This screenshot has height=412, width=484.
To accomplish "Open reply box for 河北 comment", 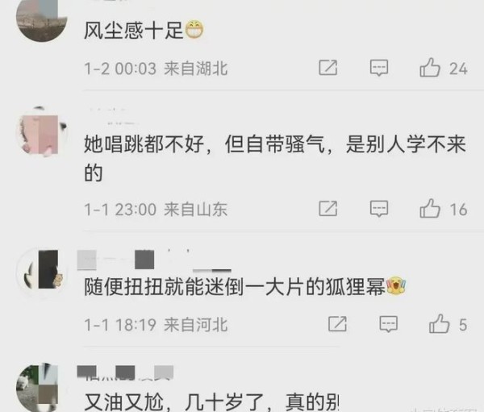I will click(388, 324).
